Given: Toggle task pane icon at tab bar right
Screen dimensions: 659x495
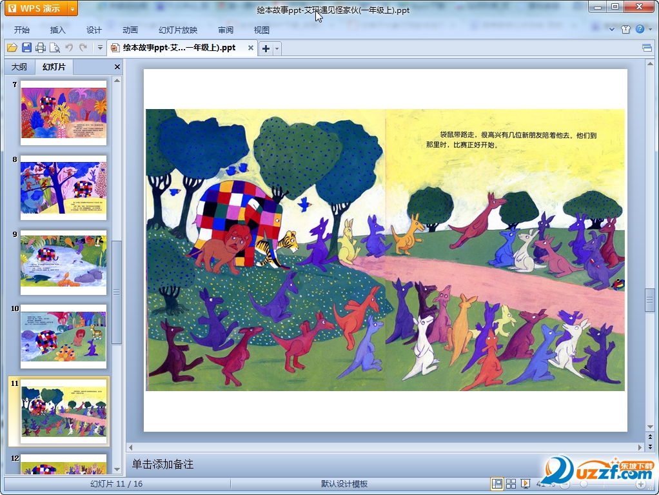Looking at the screenshot, I should (647, 48).
